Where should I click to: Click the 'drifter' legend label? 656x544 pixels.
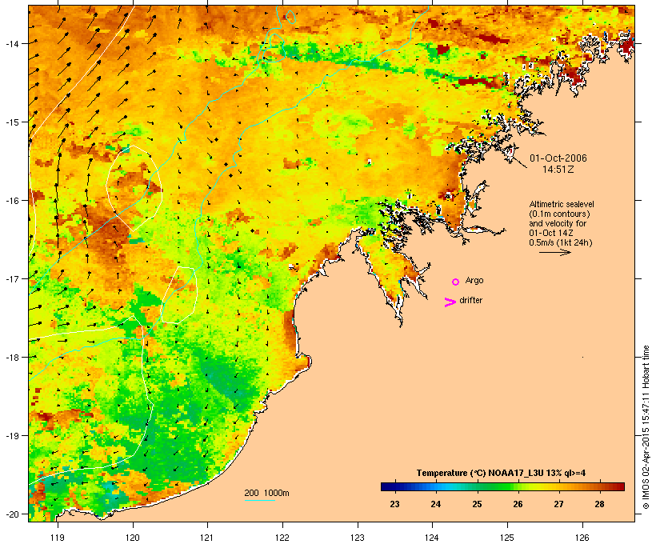coord(470,300)
